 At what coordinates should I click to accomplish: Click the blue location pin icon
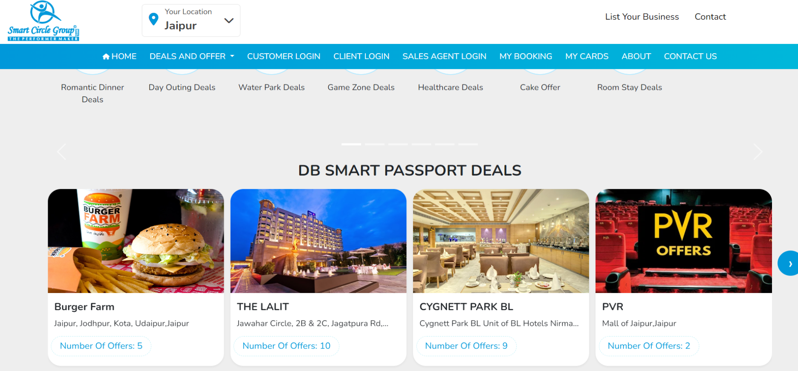point(153,19)
